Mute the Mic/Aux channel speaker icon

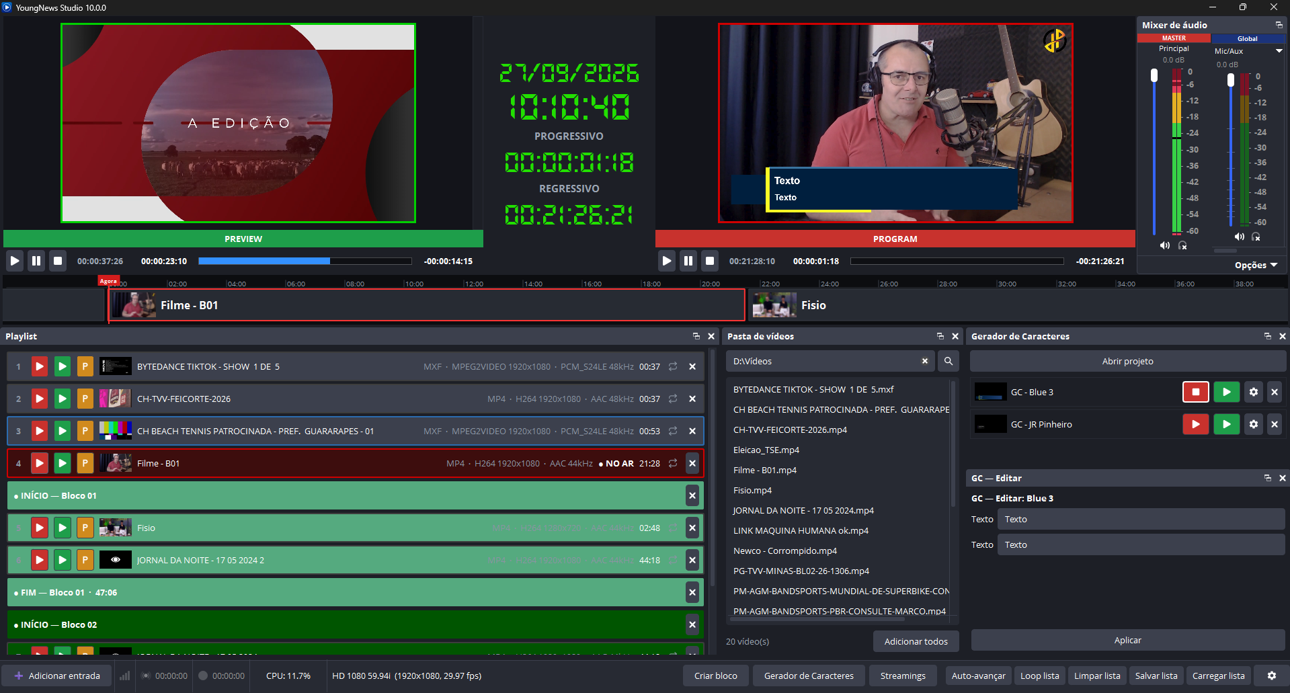pyautogui.click(x=1240, y=237)
